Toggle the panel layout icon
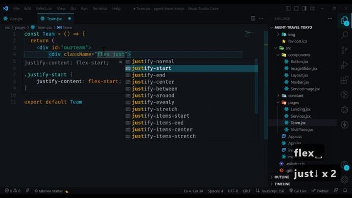This screenshot has height=198, width=352. [x=296, y=9]
